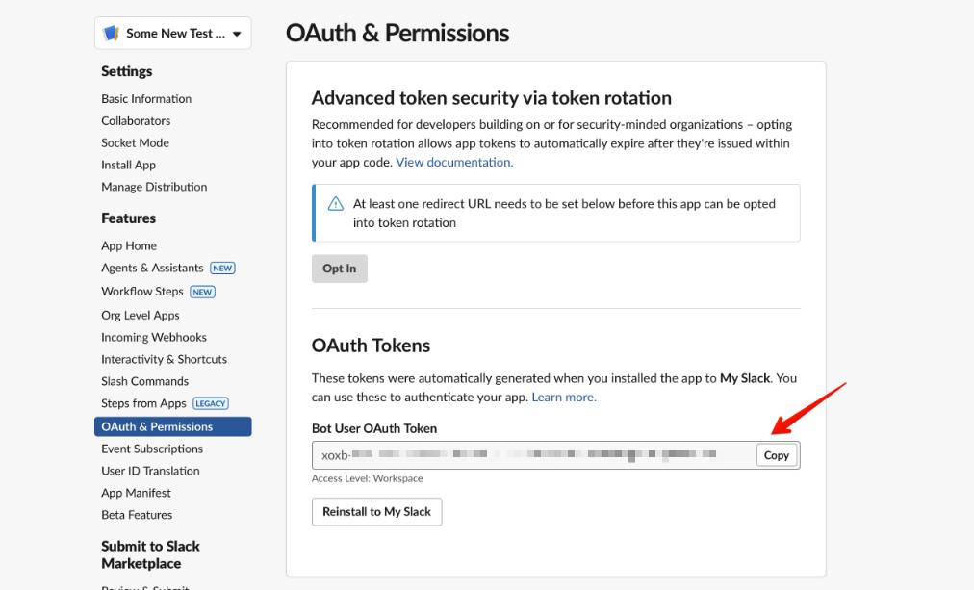Follow the Learn more link

(x=564, y=398)
